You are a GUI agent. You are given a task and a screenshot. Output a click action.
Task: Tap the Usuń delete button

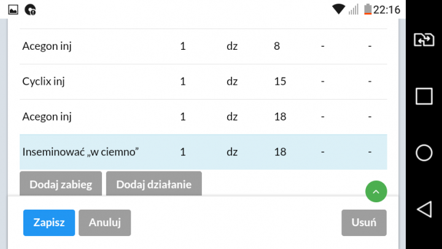coord(364,223)
